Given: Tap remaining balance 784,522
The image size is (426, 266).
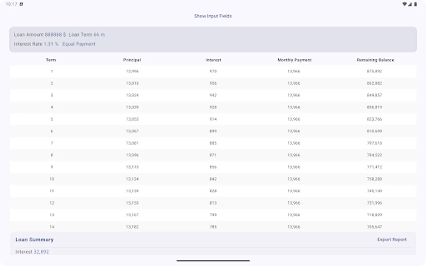Looking at the screenshot, I should 375,155.
